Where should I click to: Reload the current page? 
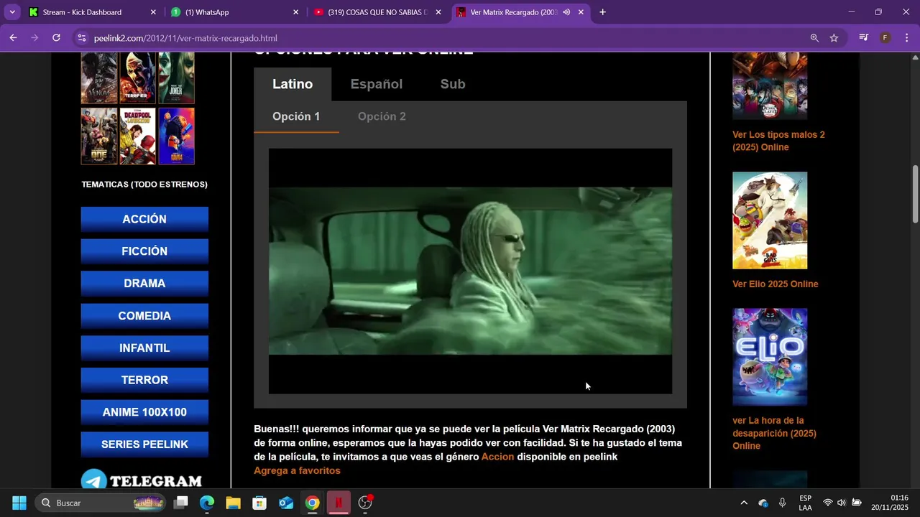[x=56, y=38]
